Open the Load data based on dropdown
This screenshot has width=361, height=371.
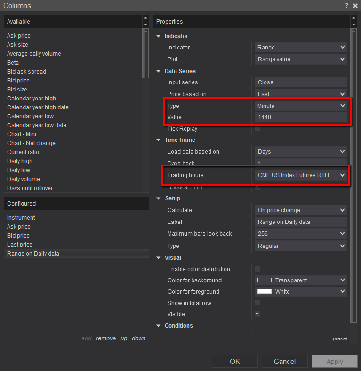(300, 152)
